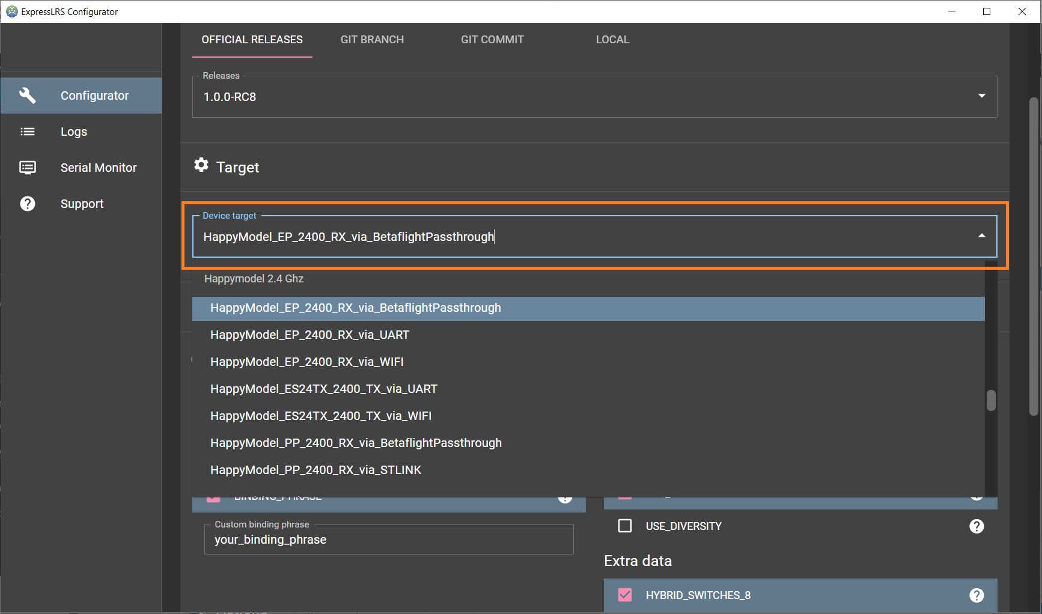This screenshot has width=1042, height=614.
Task: Open the Serial Monitor icon
Action: pos(28,168)
